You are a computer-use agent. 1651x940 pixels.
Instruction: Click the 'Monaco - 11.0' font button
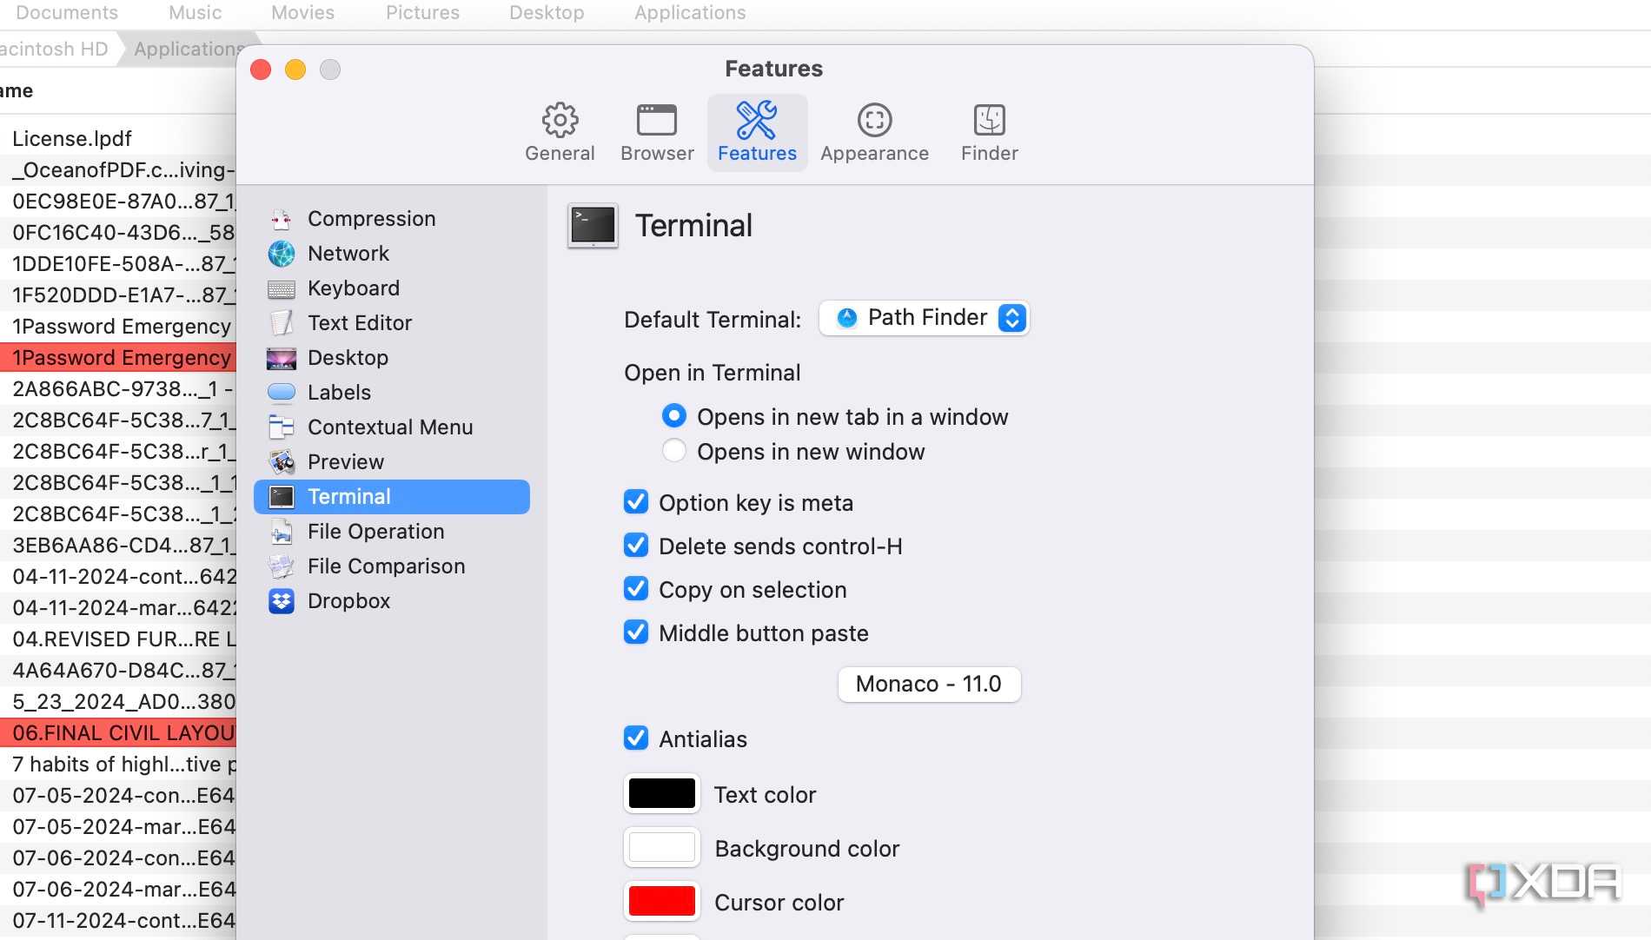929,685
